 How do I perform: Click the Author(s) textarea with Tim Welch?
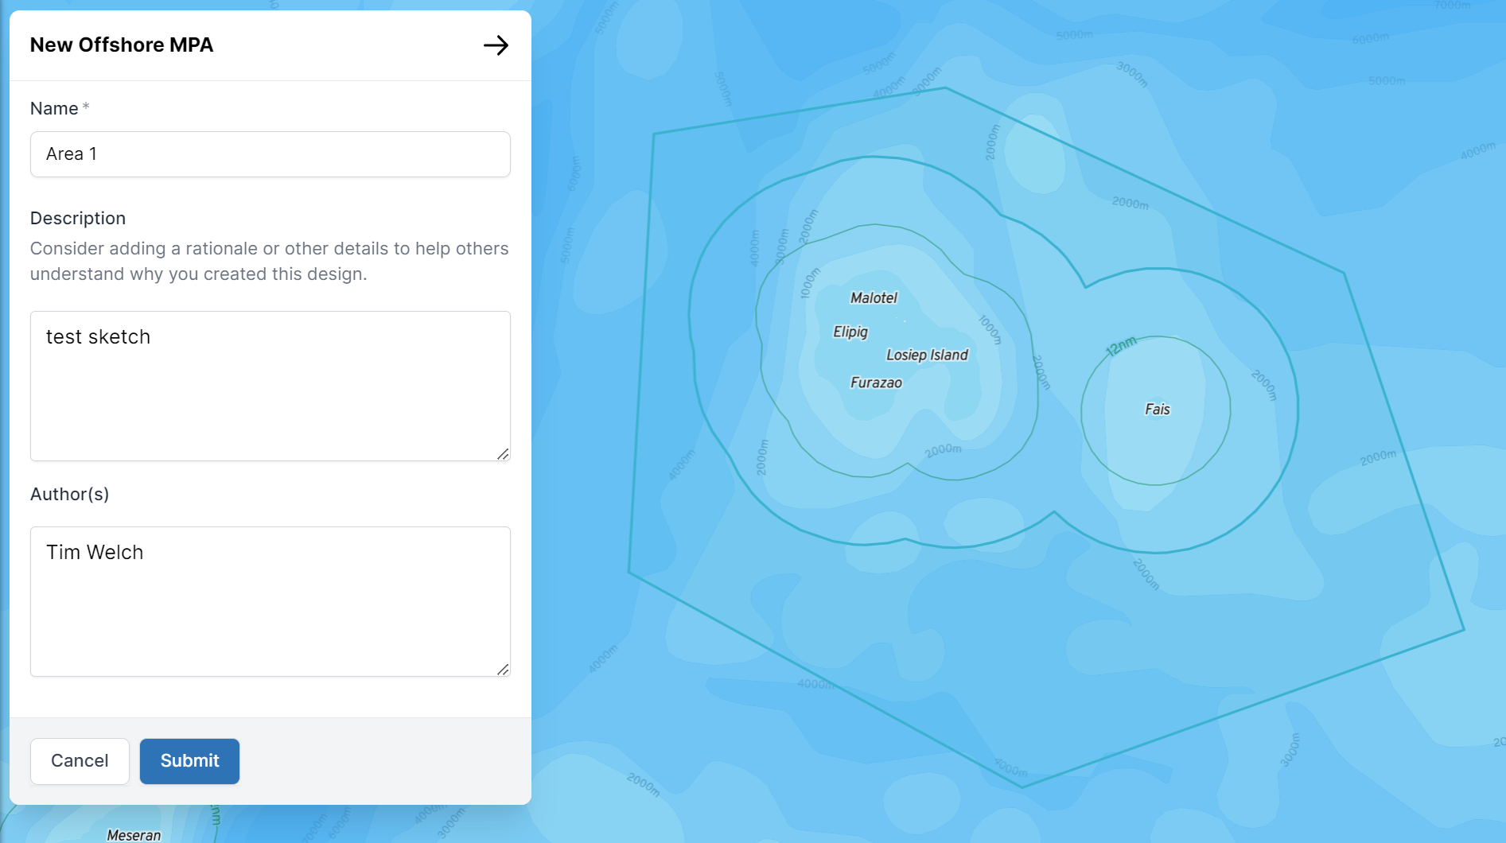pos(270,601)
